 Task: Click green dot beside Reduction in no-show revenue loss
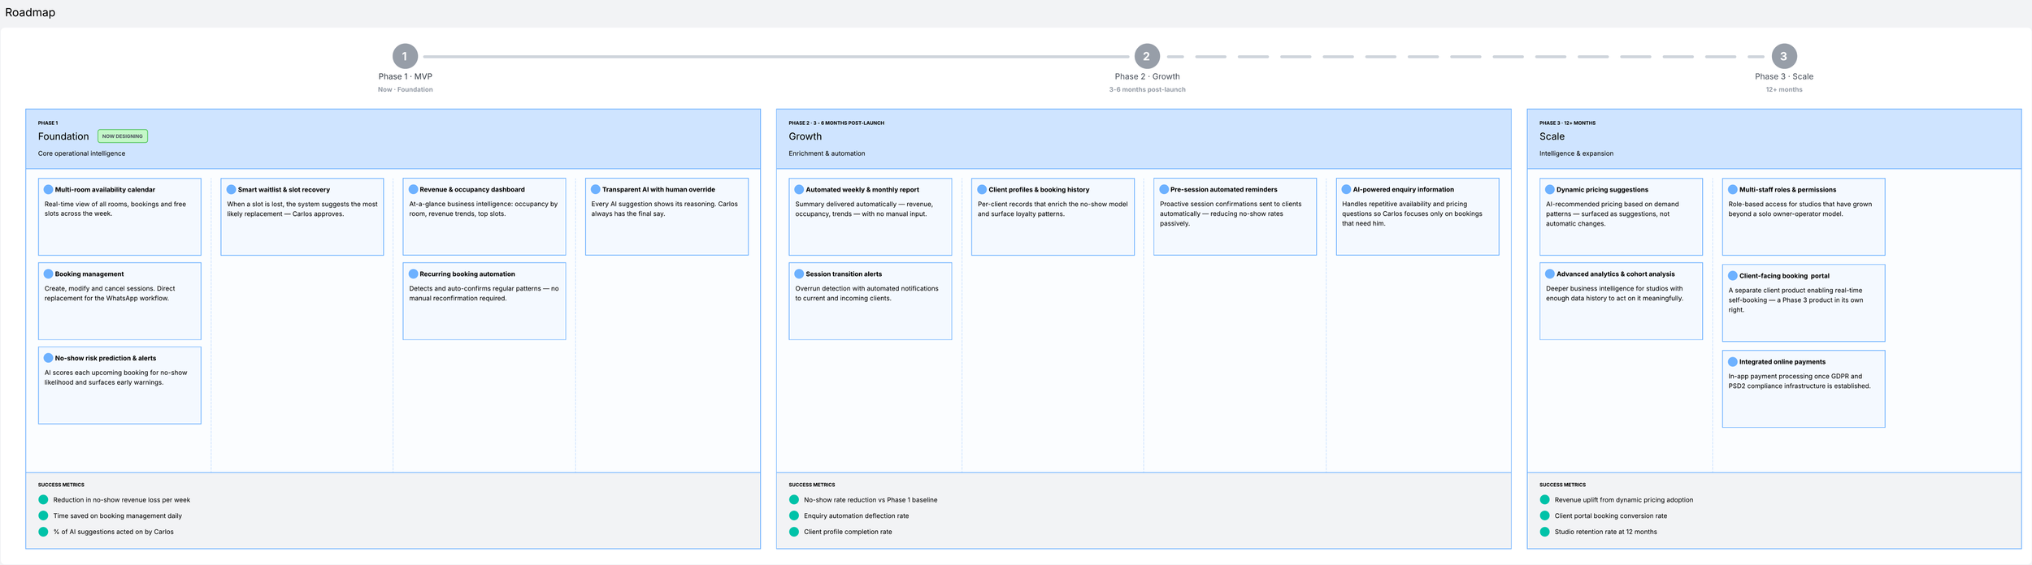tap(43, 500)
